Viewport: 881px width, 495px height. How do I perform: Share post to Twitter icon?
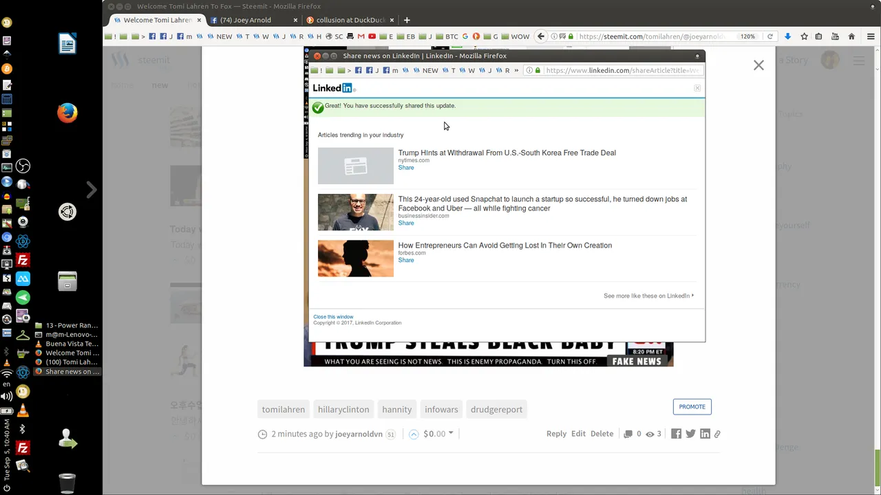(690, 434)
